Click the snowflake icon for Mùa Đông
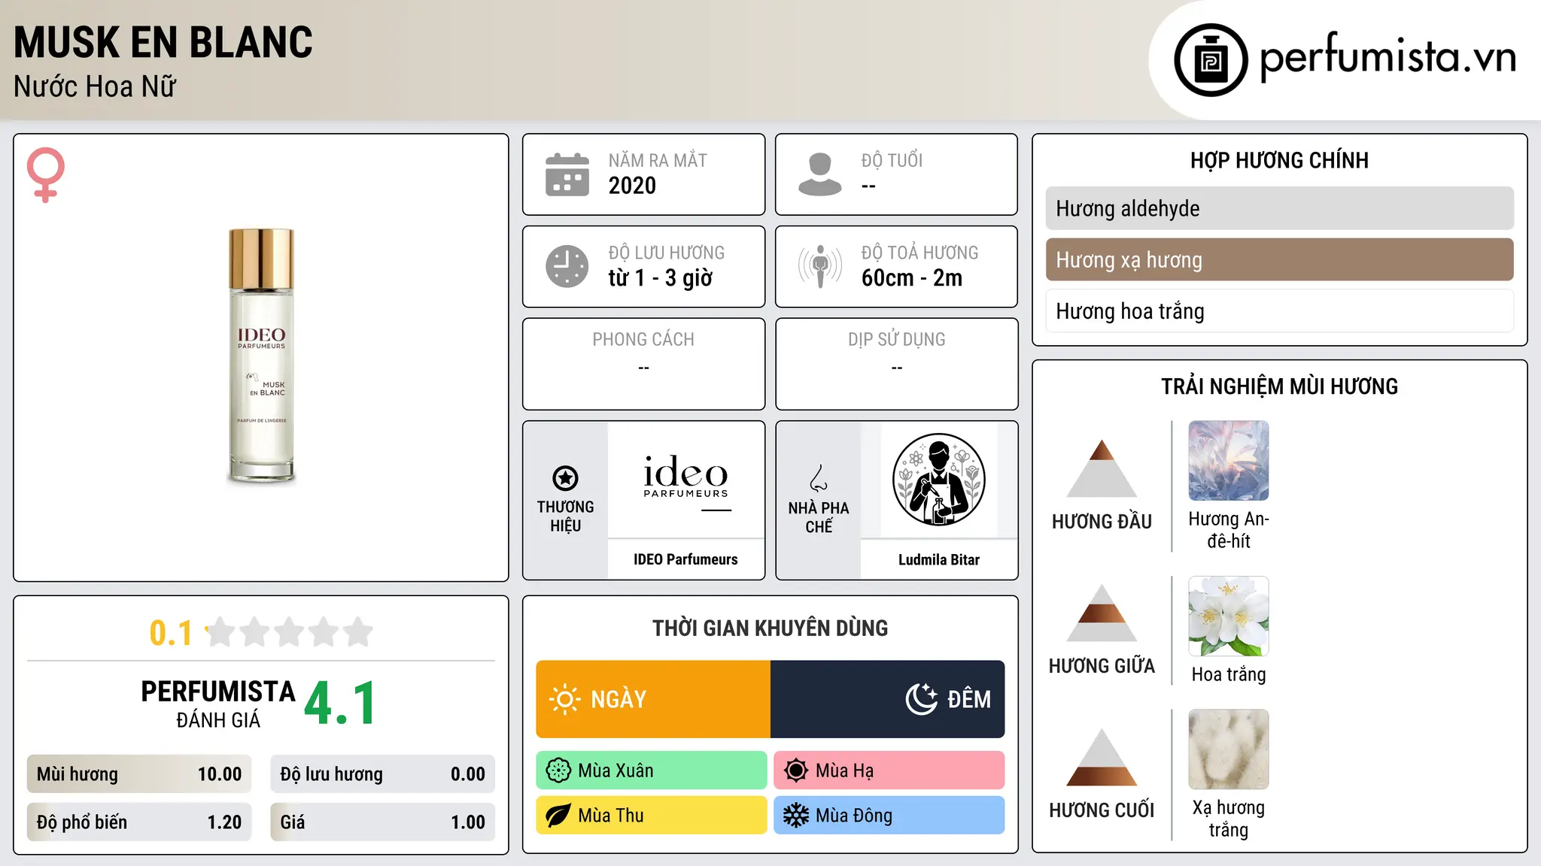This screenshot has height=866, width=1541. click(796, 816)
